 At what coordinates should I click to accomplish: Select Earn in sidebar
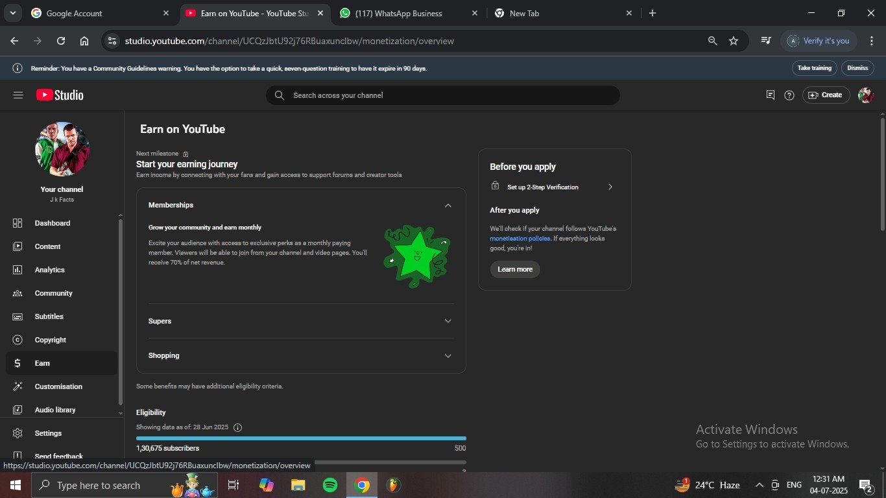pos(62,363)
